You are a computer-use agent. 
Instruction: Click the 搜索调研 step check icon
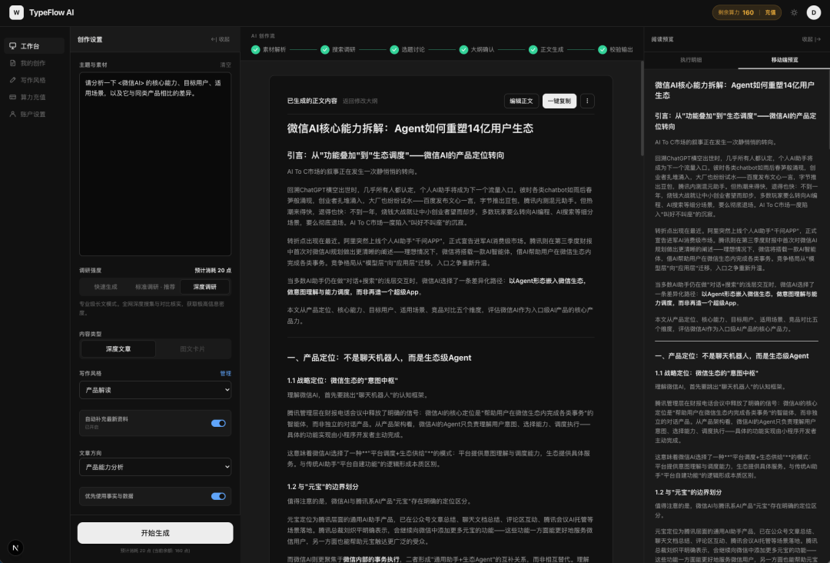pos(325,49)
